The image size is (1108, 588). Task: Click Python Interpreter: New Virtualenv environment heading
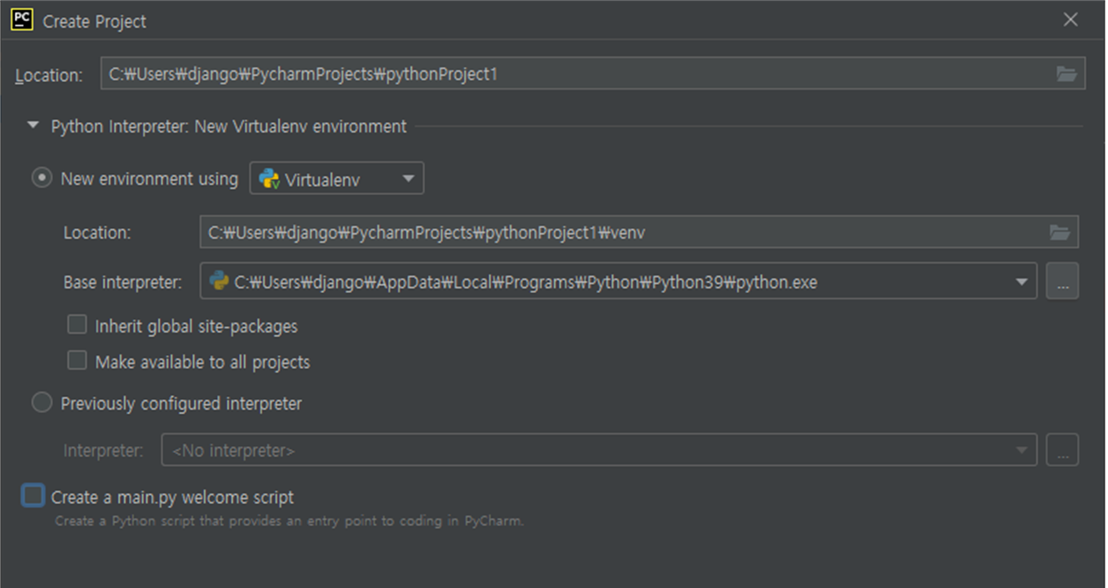click(229, 126)
